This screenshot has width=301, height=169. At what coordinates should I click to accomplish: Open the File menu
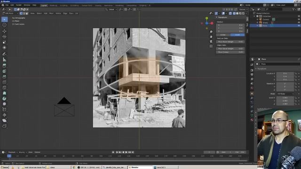[7, 5]
